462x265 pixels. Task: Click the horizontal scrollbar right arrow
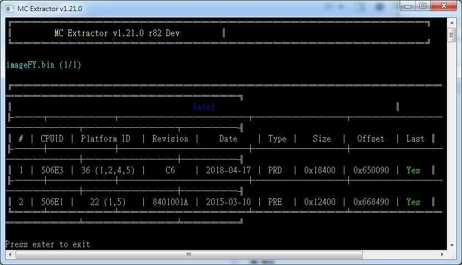(442, 254)
